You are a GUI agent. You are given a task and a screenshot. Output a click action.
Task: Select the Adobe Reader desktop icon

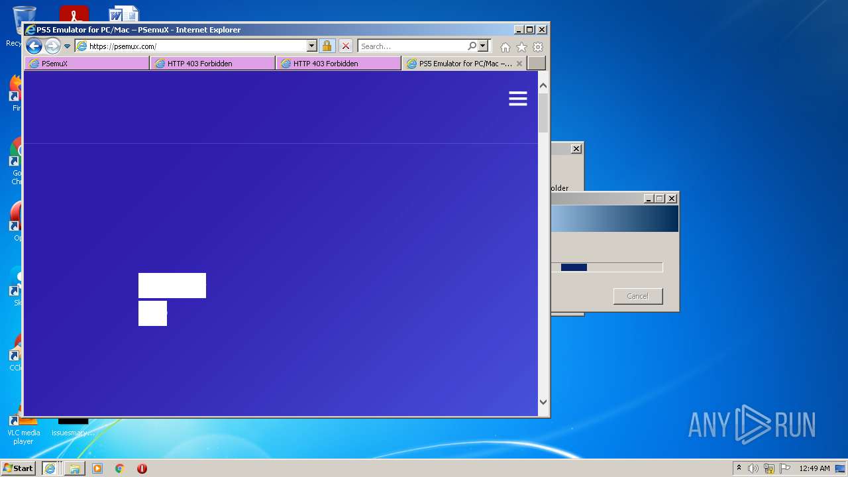[74, 13]
